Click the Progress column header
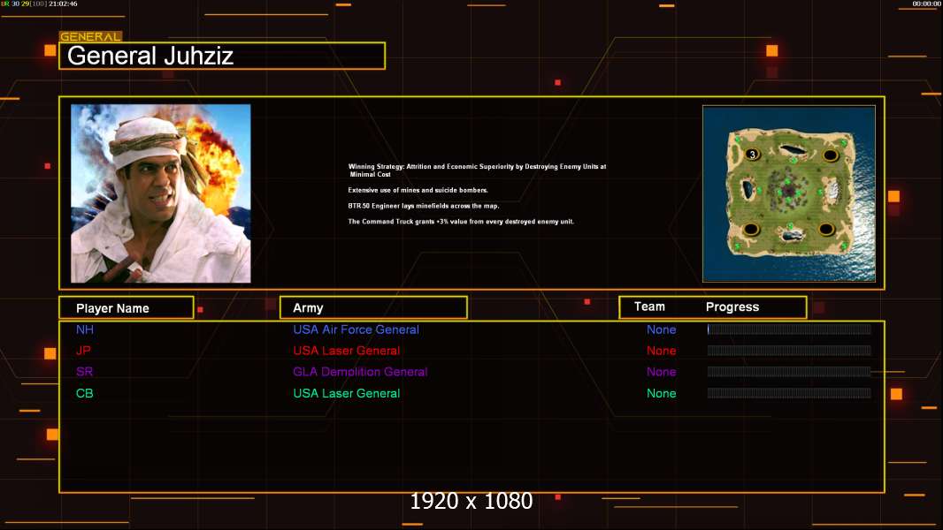Image resolution: width=943 pixels, height=530 pixels. (x=732, y=307)
